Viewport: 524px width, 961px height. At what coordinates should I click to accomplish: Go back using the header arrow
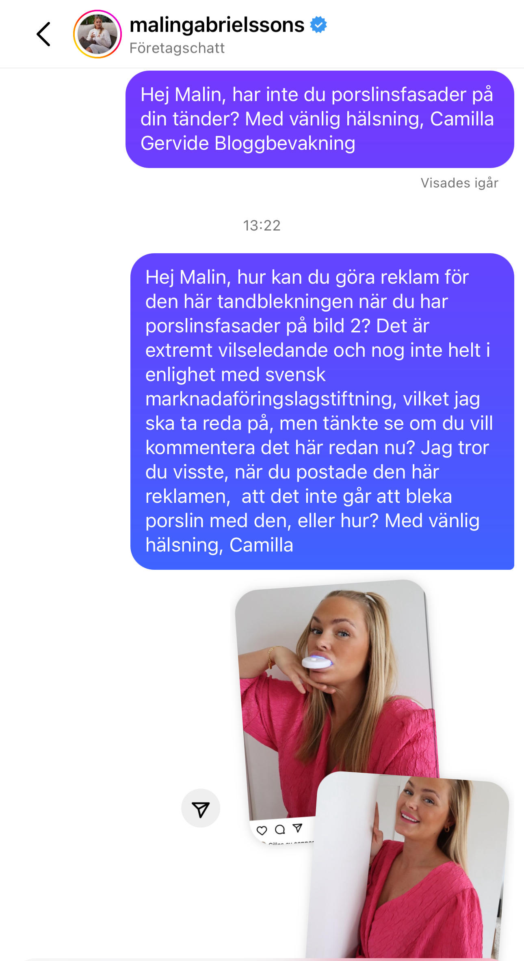[x=43, y=34]
